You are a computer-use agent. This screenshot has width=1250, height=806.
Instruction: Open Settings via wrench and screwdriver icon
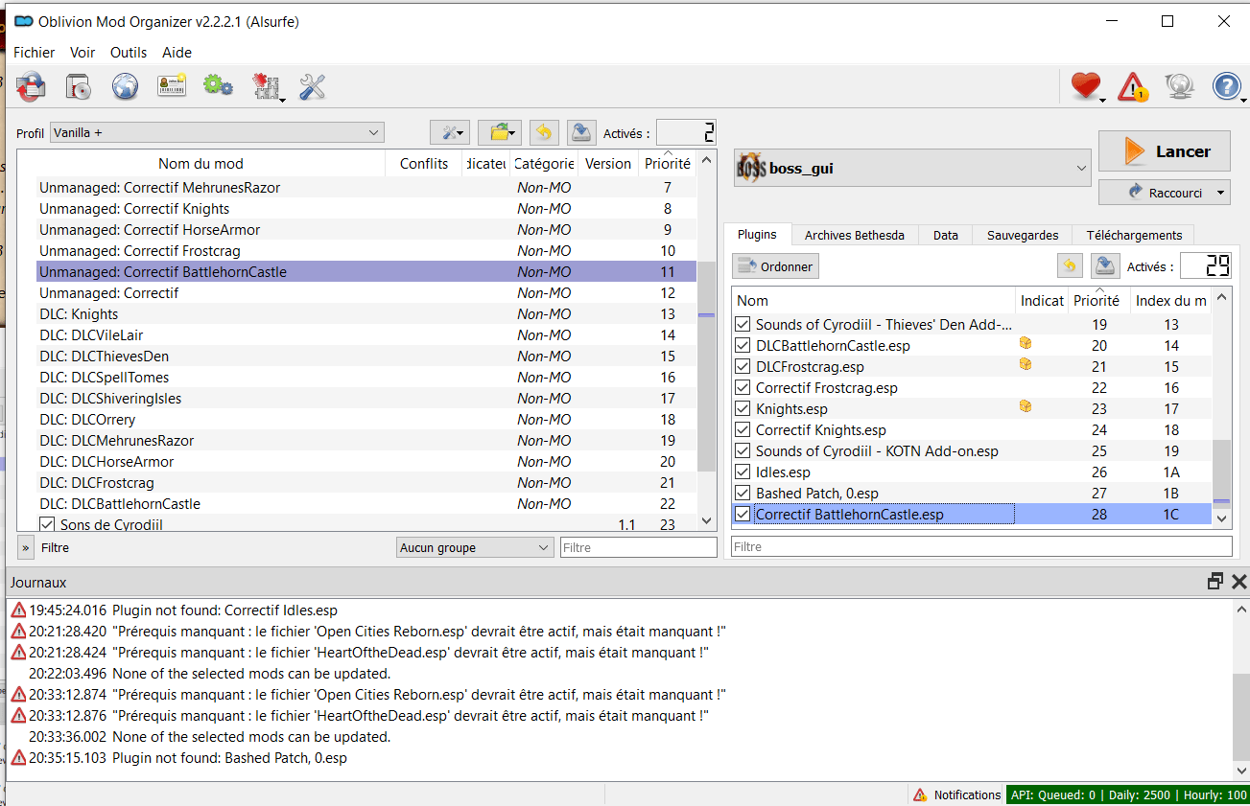pyautogui.click(x=313, y=87)
